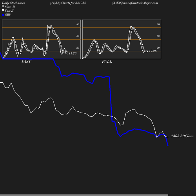Click the blue OBV legend swatch
This screenshot has width=196, height=196.
[x=3, y=15]
